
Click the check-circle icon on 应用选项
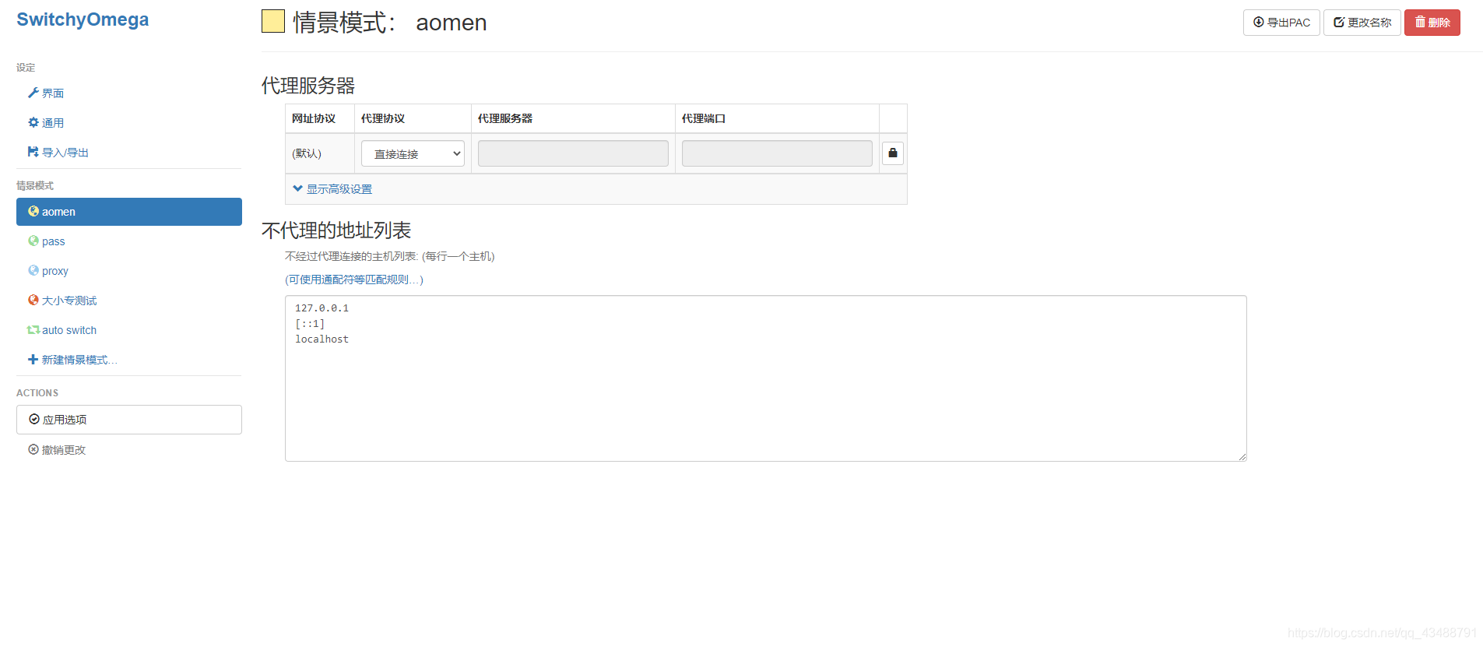pos(34,419)
